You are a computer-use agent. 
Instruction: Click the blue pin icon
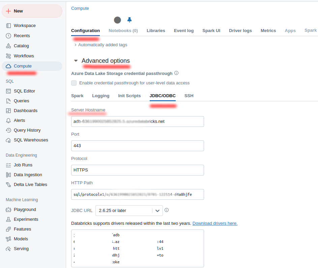click(129, 20)
